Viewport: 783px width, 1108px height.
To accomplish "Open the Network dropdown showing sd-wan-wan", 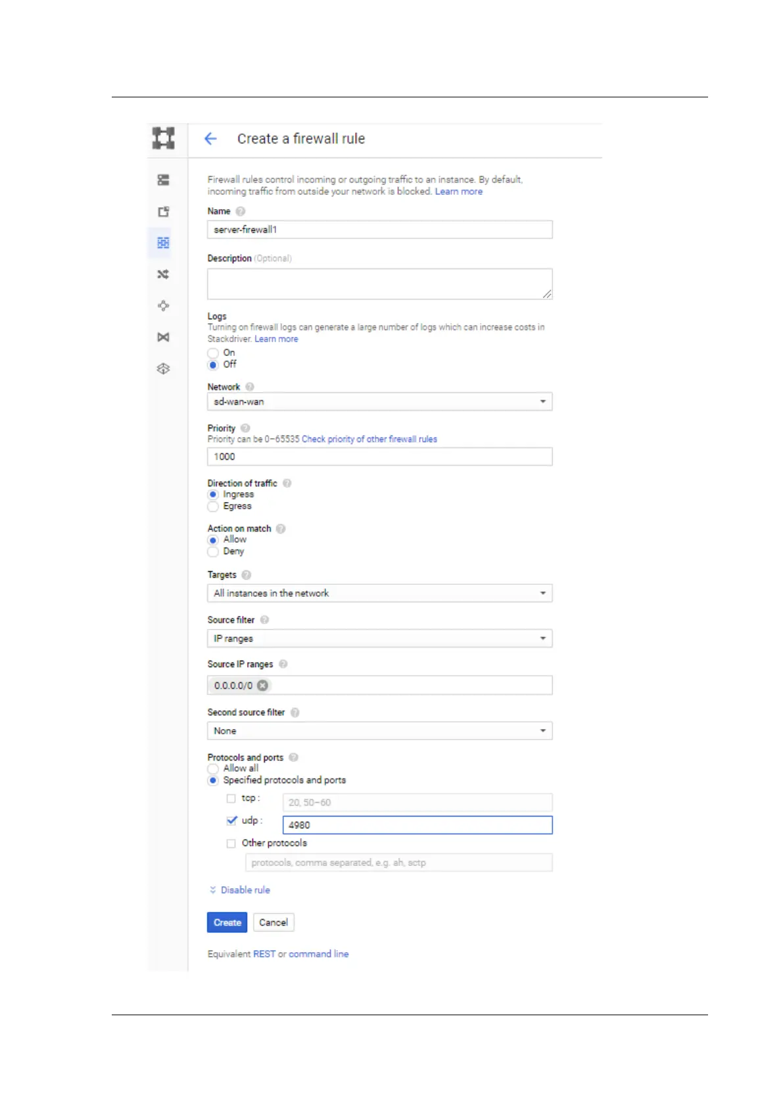I will [x=379, y=402].
